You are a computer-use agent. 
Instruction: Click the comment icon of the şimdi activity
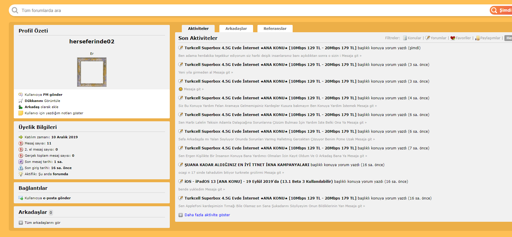(181, 48)
